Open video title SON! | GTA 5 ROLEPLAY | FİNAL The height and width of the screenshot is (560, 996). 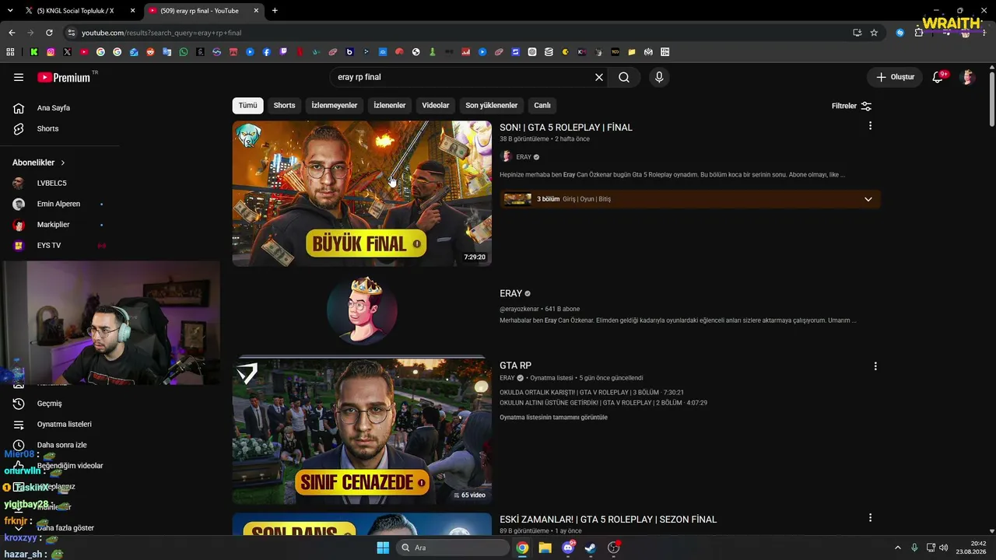[x=566, y=128]
